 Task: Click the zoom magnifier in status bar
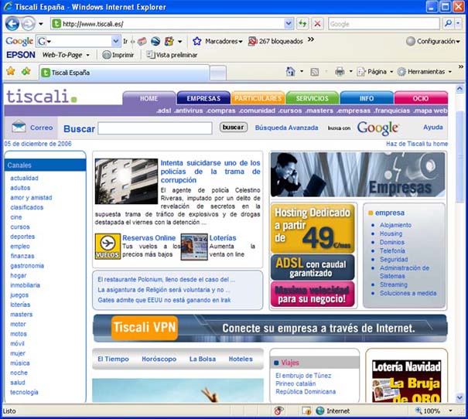[418, 411]
